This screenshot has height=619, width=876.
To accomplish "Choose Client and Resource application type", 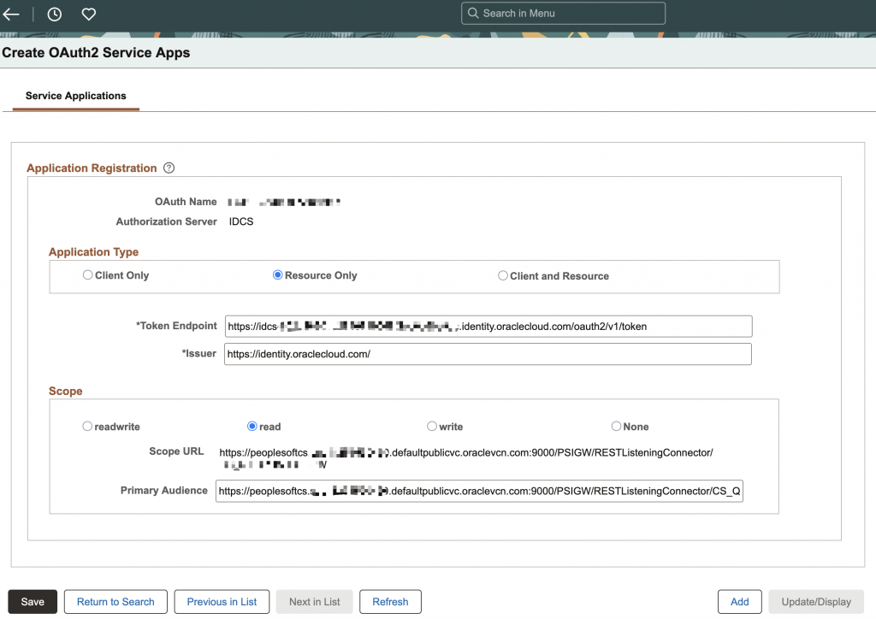I will [503, 275].
